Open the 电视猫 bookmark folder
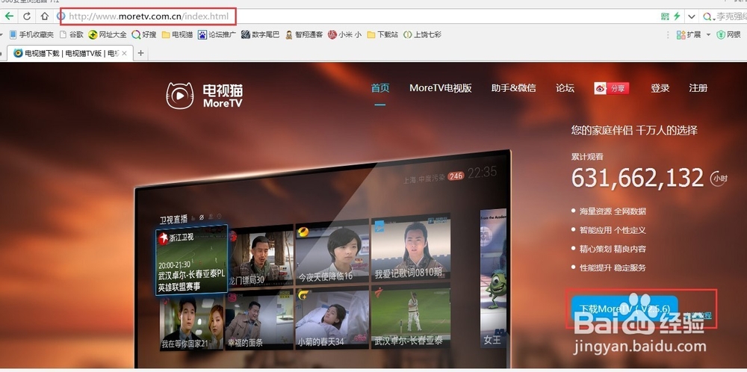This screenshot has width=747, height=372. (177, 34)
